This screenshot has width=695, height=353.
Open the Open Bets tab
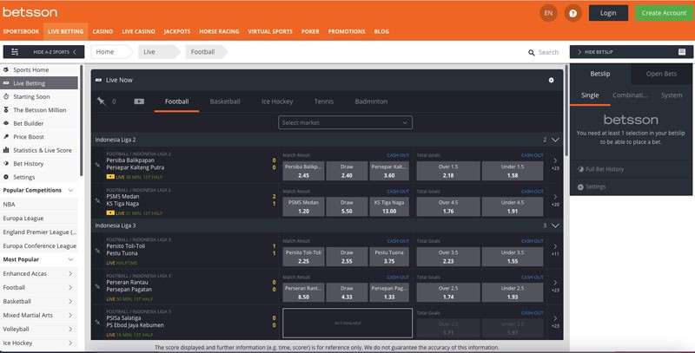pos(661,74)
